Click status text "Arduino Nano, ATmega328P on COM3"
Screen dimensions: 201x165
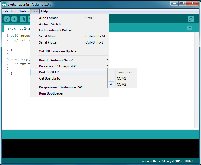[x=167, y=161]
